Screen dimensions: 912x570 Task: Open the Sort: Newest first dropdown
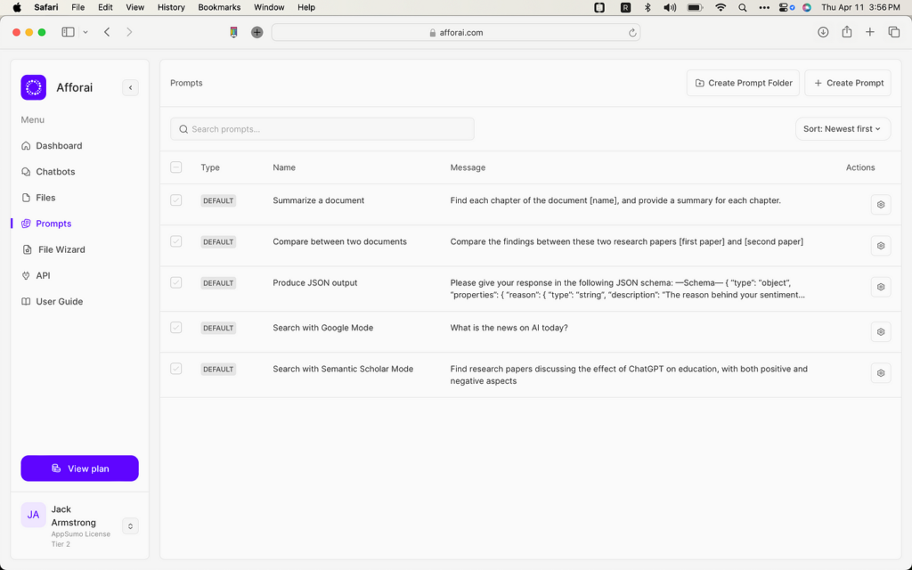coord(843,128)
